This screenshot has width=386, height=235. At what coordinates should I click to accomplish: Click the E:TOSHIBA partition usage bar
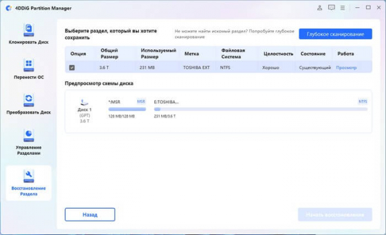[x=261, y=109]
